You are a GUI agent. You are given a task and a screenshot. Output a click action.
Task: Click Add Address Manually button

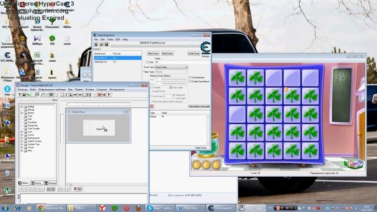[x=199, y=106]
